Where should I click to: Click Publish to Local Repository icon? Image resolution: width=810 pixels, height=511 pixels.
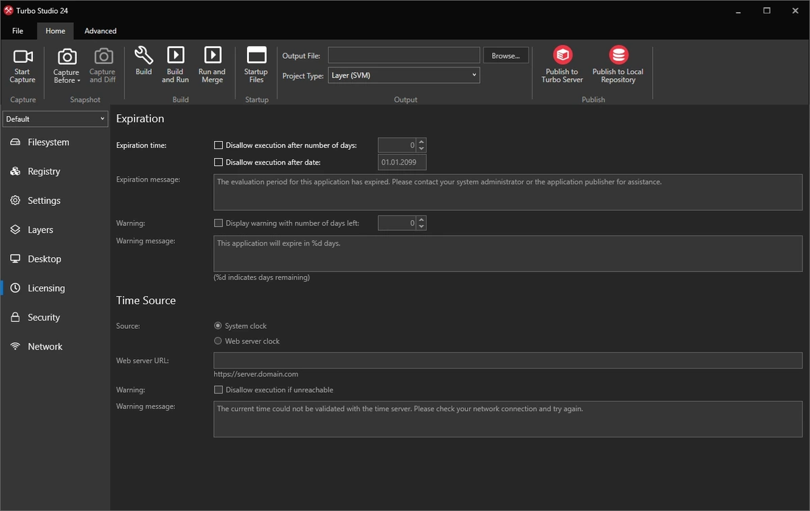618,55
